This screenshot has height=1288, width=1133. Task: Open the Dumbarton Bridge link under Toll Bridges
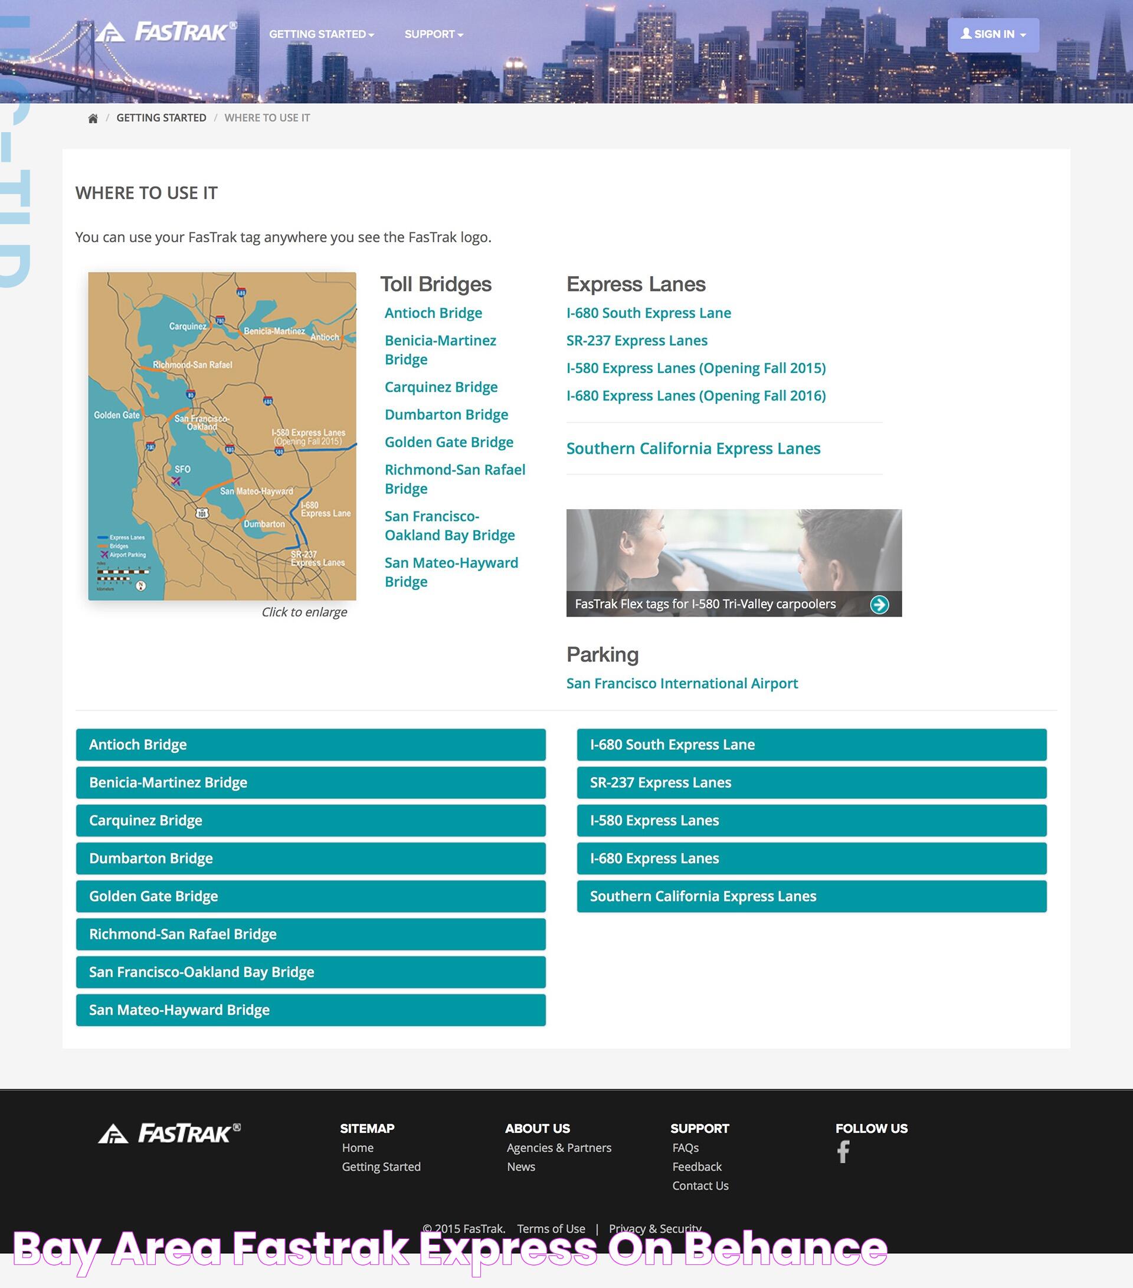coord(447,415)
